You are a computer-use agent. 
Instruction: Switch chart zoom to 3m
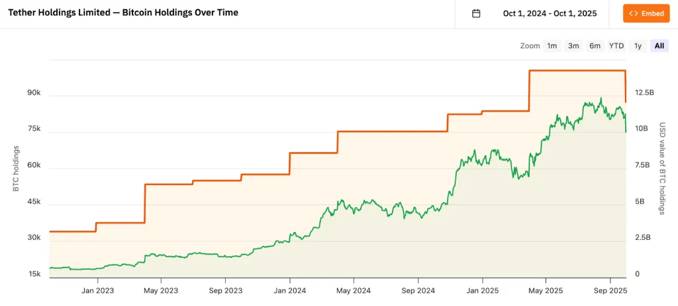click(573, 46)
